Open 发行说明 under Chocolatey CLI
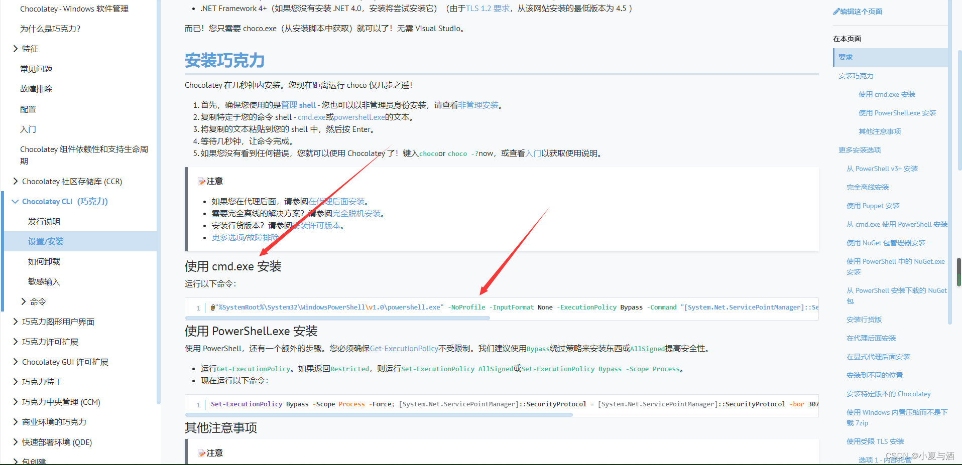This screenshot has width=962, height=465. (x=44, y=221)
